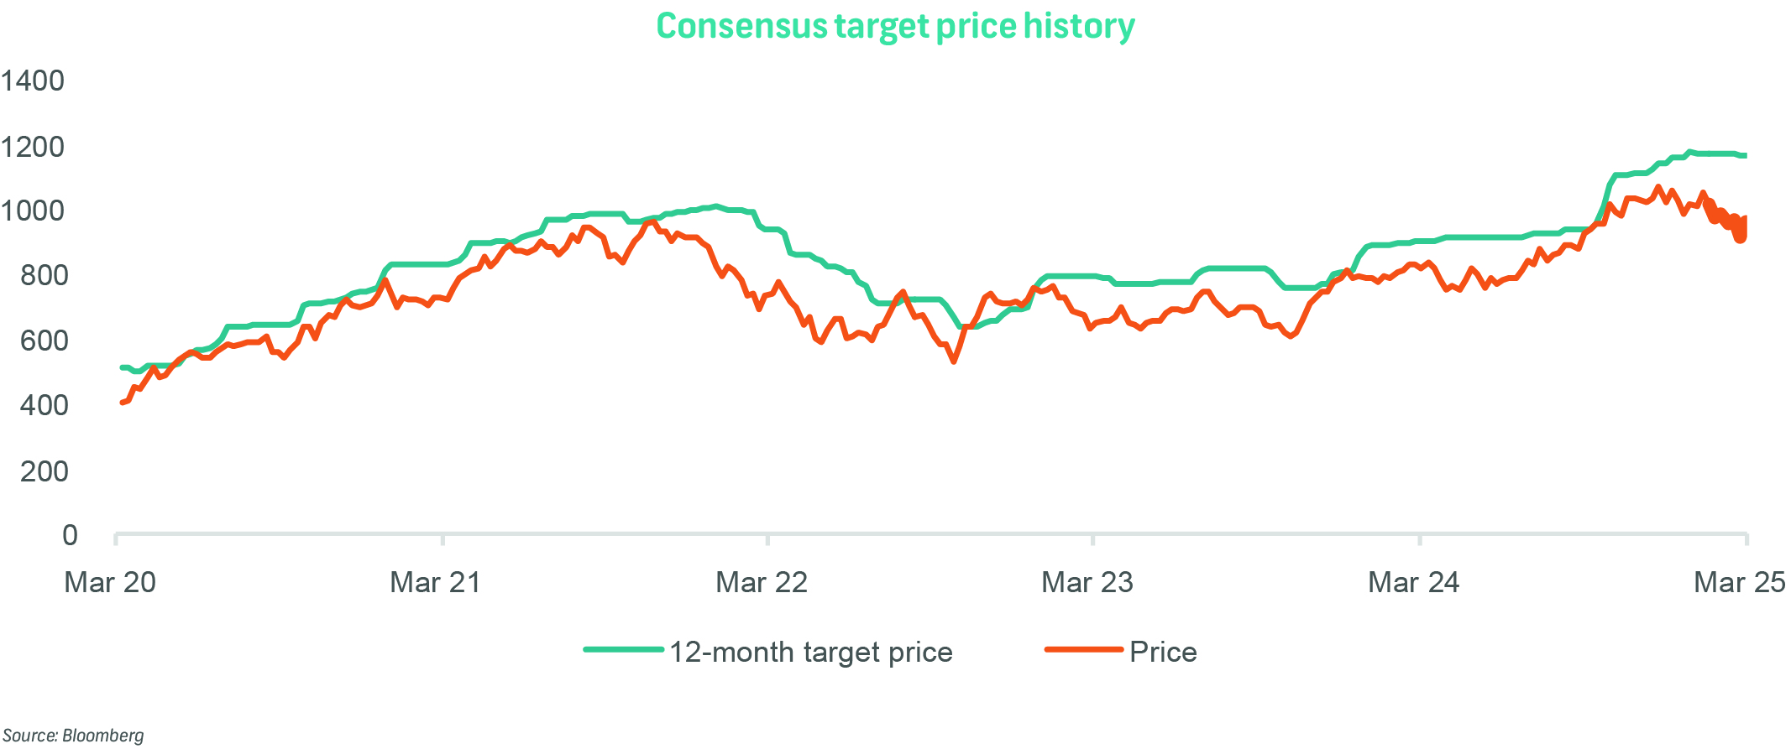This screenshot has width=1791, height=749.
Task: Click the Mar 25 date label
Action: (1739, 582)
